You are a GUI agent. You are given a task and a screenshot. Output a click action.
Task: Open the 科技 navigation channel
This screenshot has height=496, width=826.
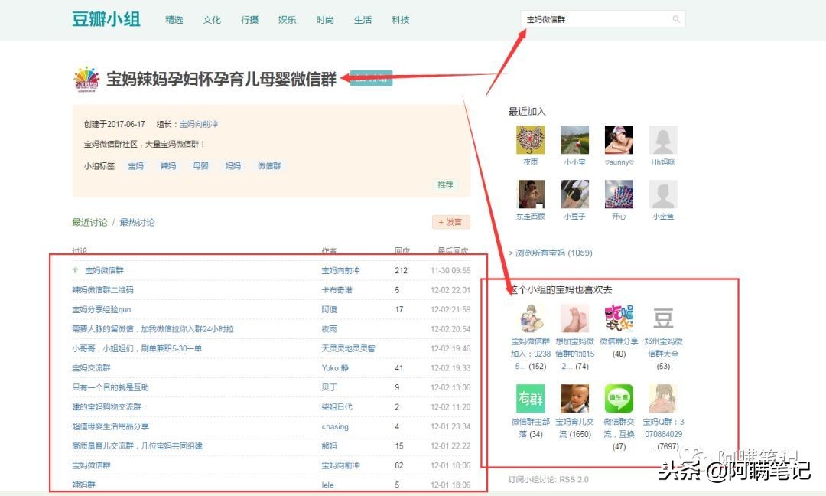click(400, 20)
